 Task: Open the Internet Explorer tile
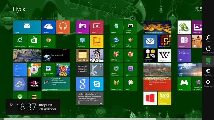(x=20, y=41)
